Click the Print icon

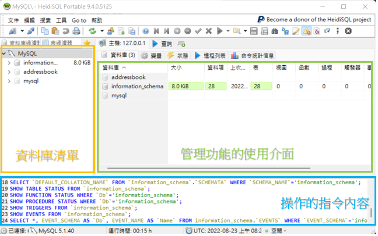[x=76, y=31]
